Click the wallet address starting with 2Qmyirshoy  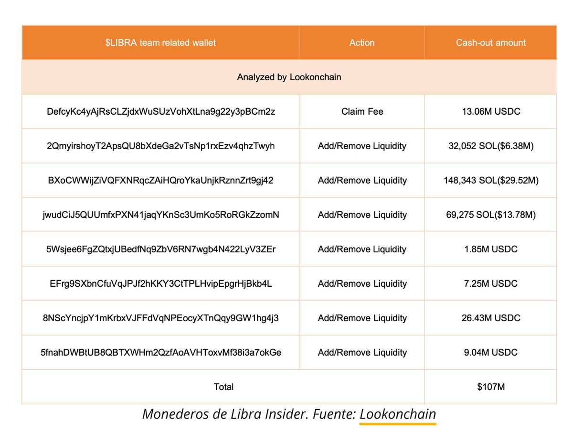point(160,146)
